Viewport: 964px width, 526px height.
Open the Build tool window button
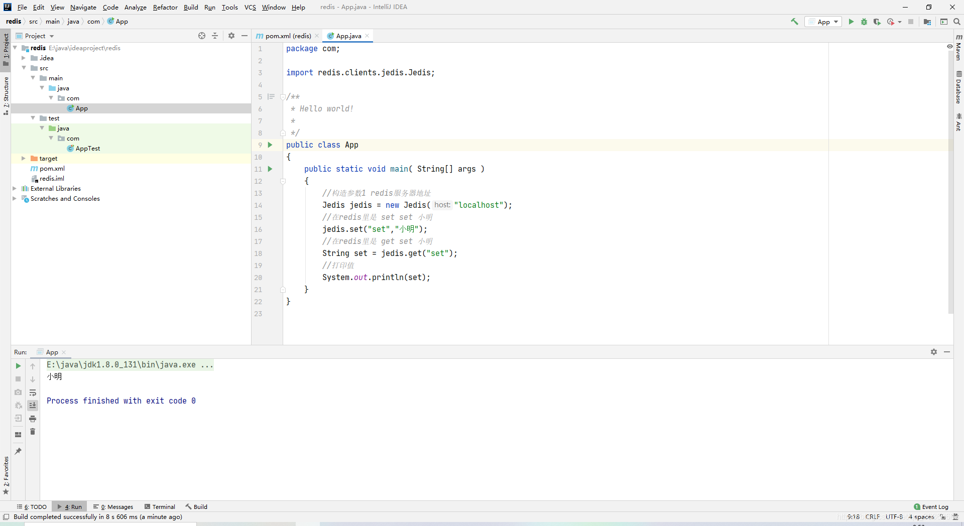click(196, 507)
